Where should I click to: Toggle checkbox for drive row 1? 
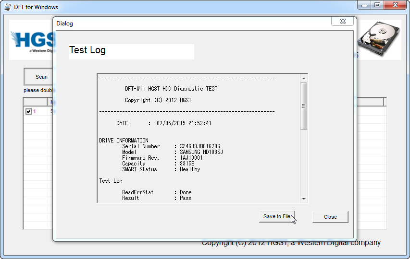(28, 112)
